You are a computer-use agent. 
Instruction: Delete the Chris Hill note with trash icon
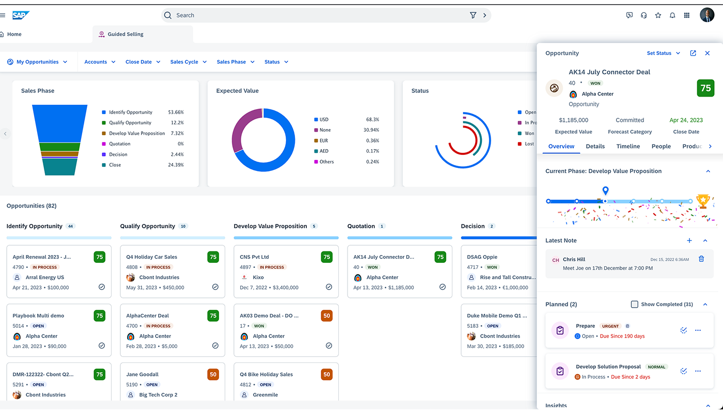tap(701, 259)
